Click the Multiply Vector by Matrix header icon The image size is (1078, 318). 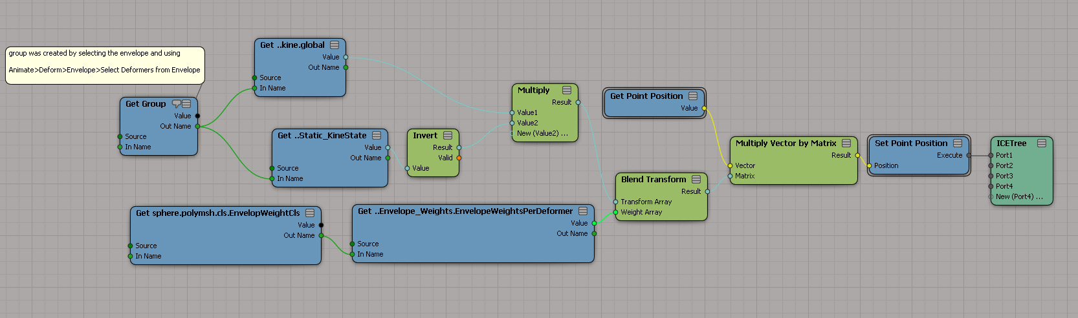pos(846,143)
